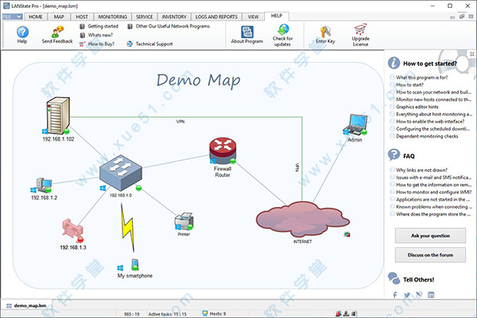Click the Help question mark icon
Image resolution: width=477 pixels, height=318 pixels.
click(x=22, y=32)
